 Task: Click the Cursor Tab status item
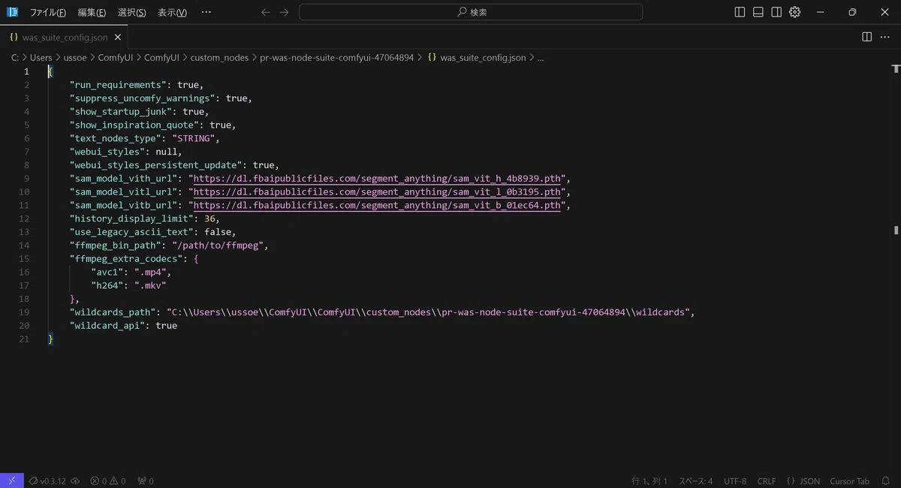click(x=849, y=480)
